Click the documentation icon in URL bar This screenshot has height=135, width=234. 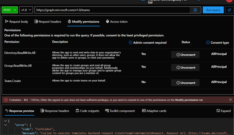pos(195,10)
